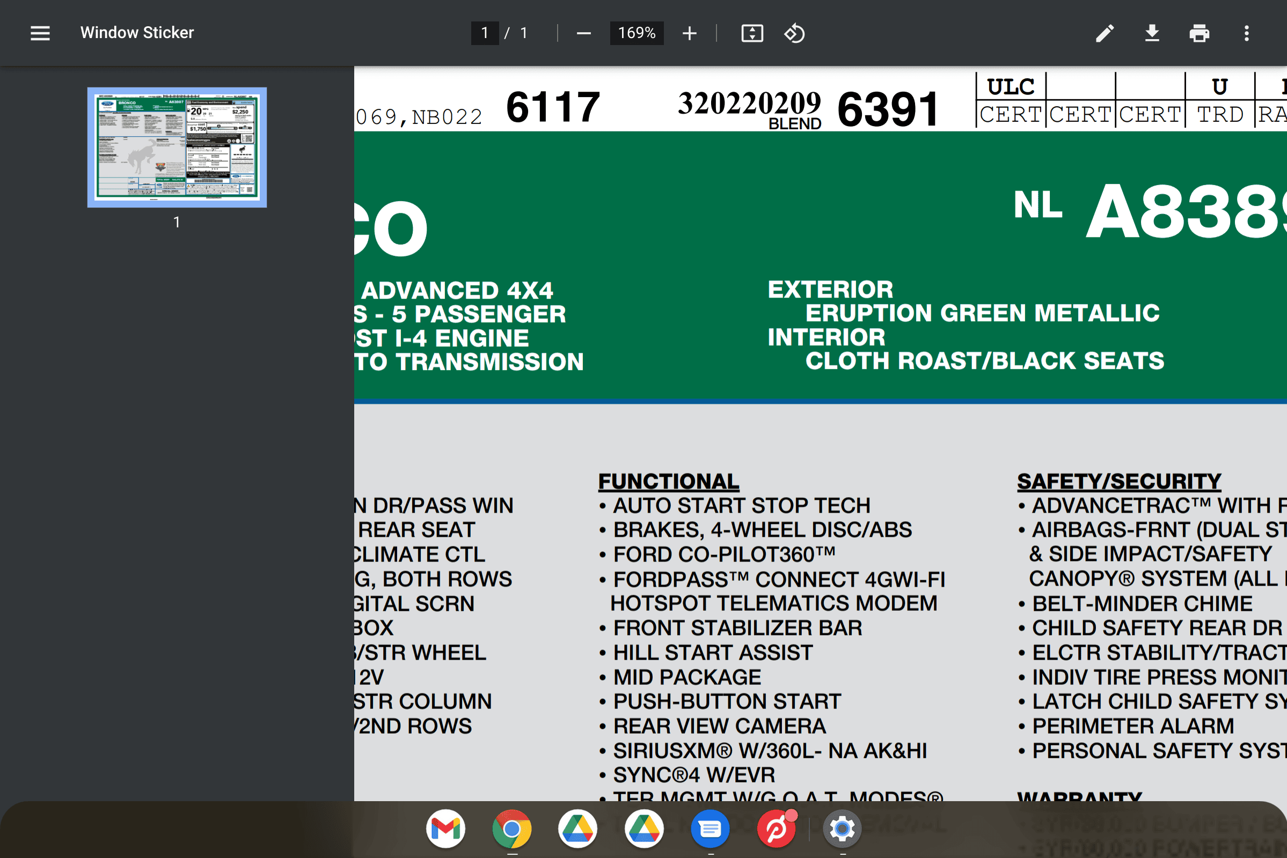The height and width of the screenshot is (858, 1287).
Task: Click the number 6117 in header
Action: [553, 107]
